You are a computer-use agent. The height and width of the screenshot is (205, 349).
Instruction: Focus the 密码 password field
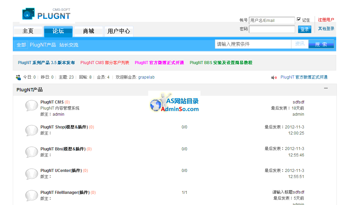coord(272,29)
